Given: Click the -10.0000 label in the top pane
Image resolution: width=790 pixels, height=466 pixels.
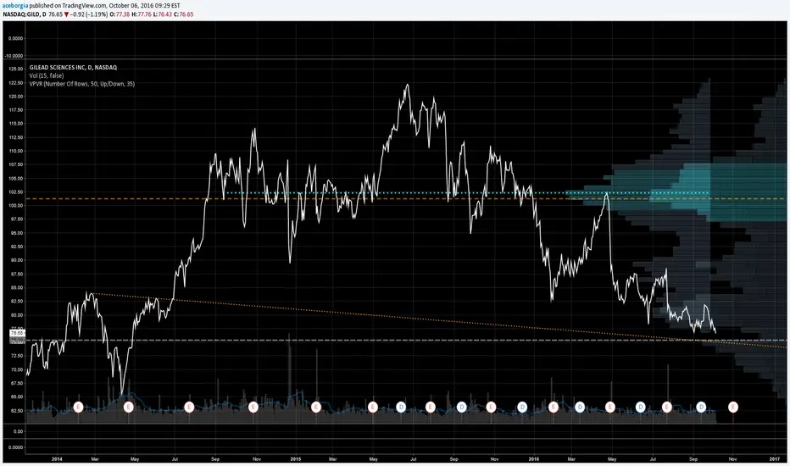Looking at the screenshot, I should click(14, 56).
